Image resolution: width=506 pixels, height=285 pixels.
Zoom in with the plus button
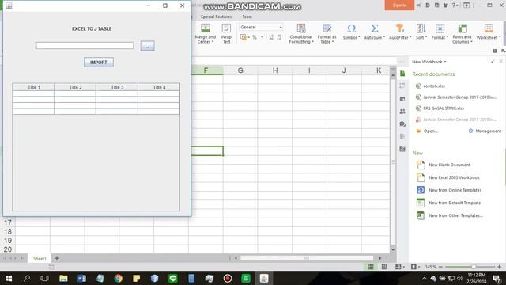pos(499,267)
